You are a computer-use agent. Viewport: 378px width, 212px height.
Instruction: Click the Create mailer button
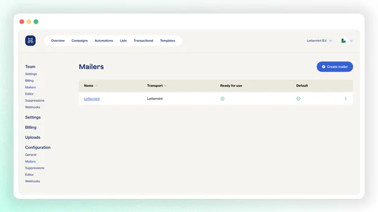[x=335, y=67]
